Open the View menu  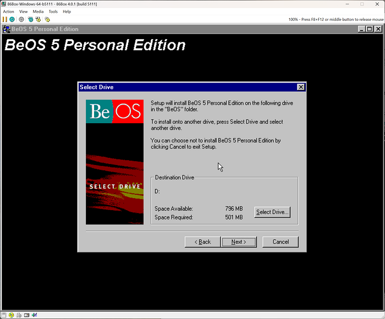(23, 12)
